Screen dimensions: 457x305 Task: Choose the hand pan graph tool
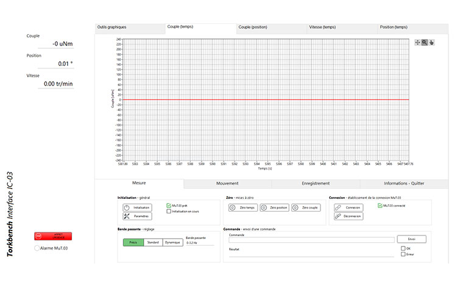click(431, 43)
